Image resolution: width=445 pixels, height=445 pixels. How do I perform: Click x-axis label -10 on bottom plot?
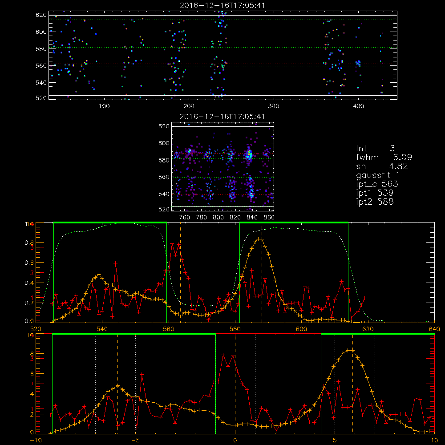point(36,441)
